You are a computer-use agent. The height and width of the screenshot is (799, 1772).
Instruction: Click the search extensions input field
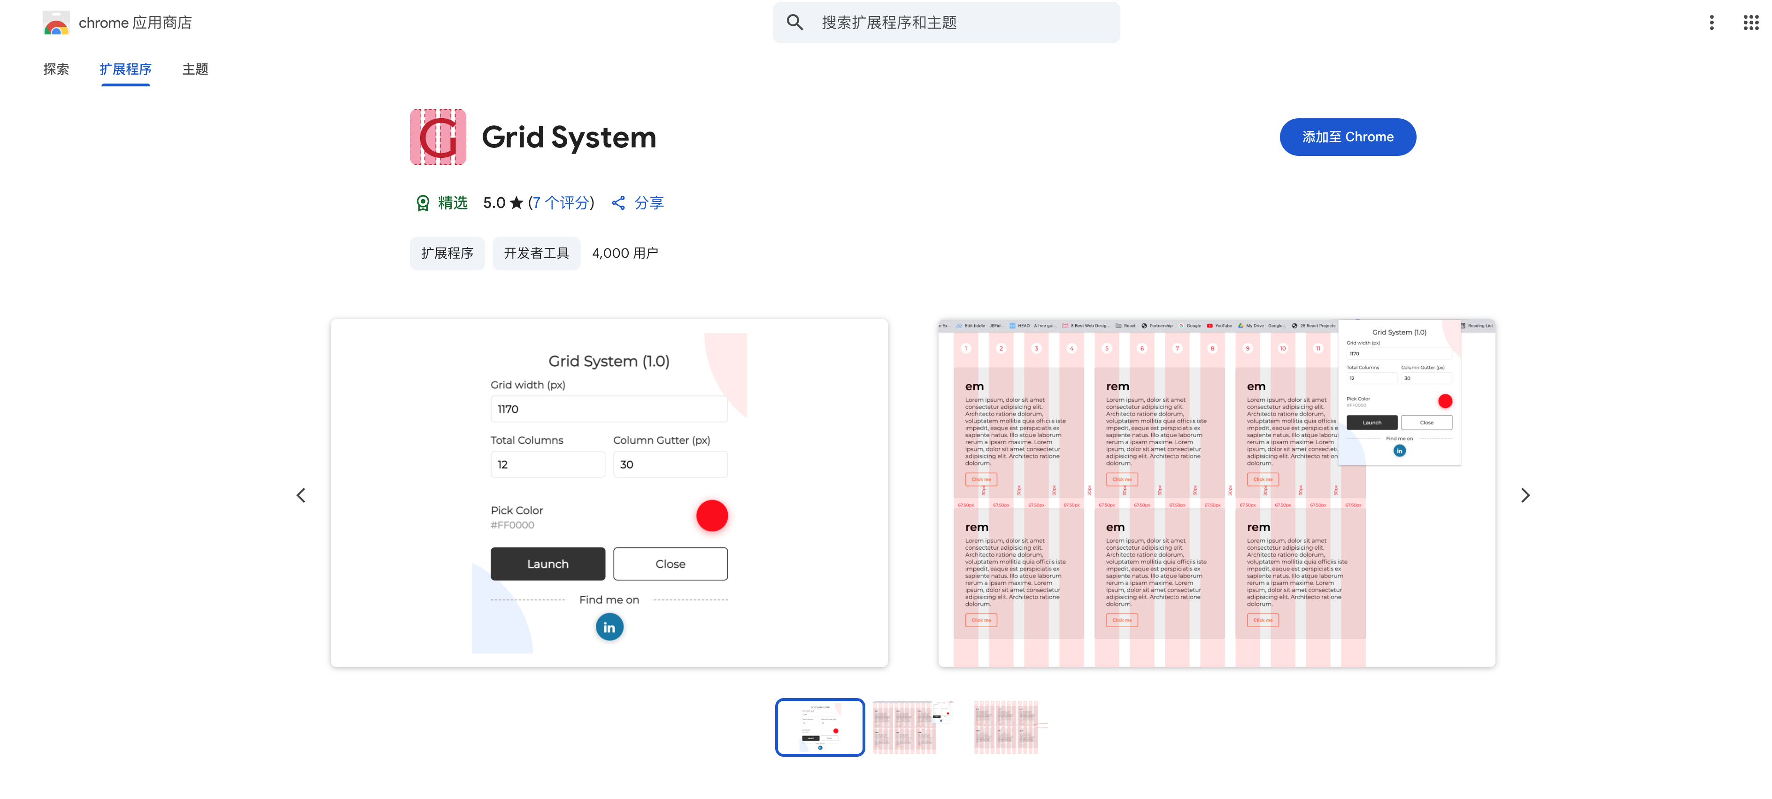pos(963,23)
